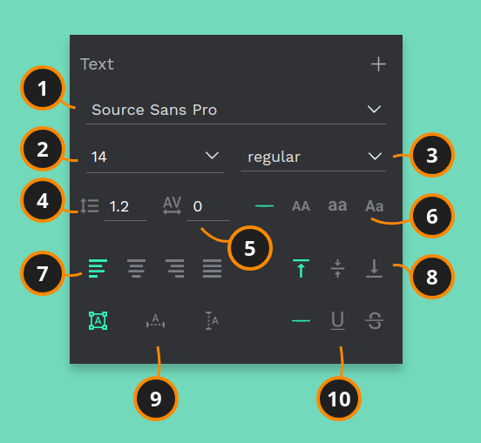The width and height of the screenshot is (481, 443).
Task: Align text vertically to middle
Action: pyautogui.click(x=337, y=268)
